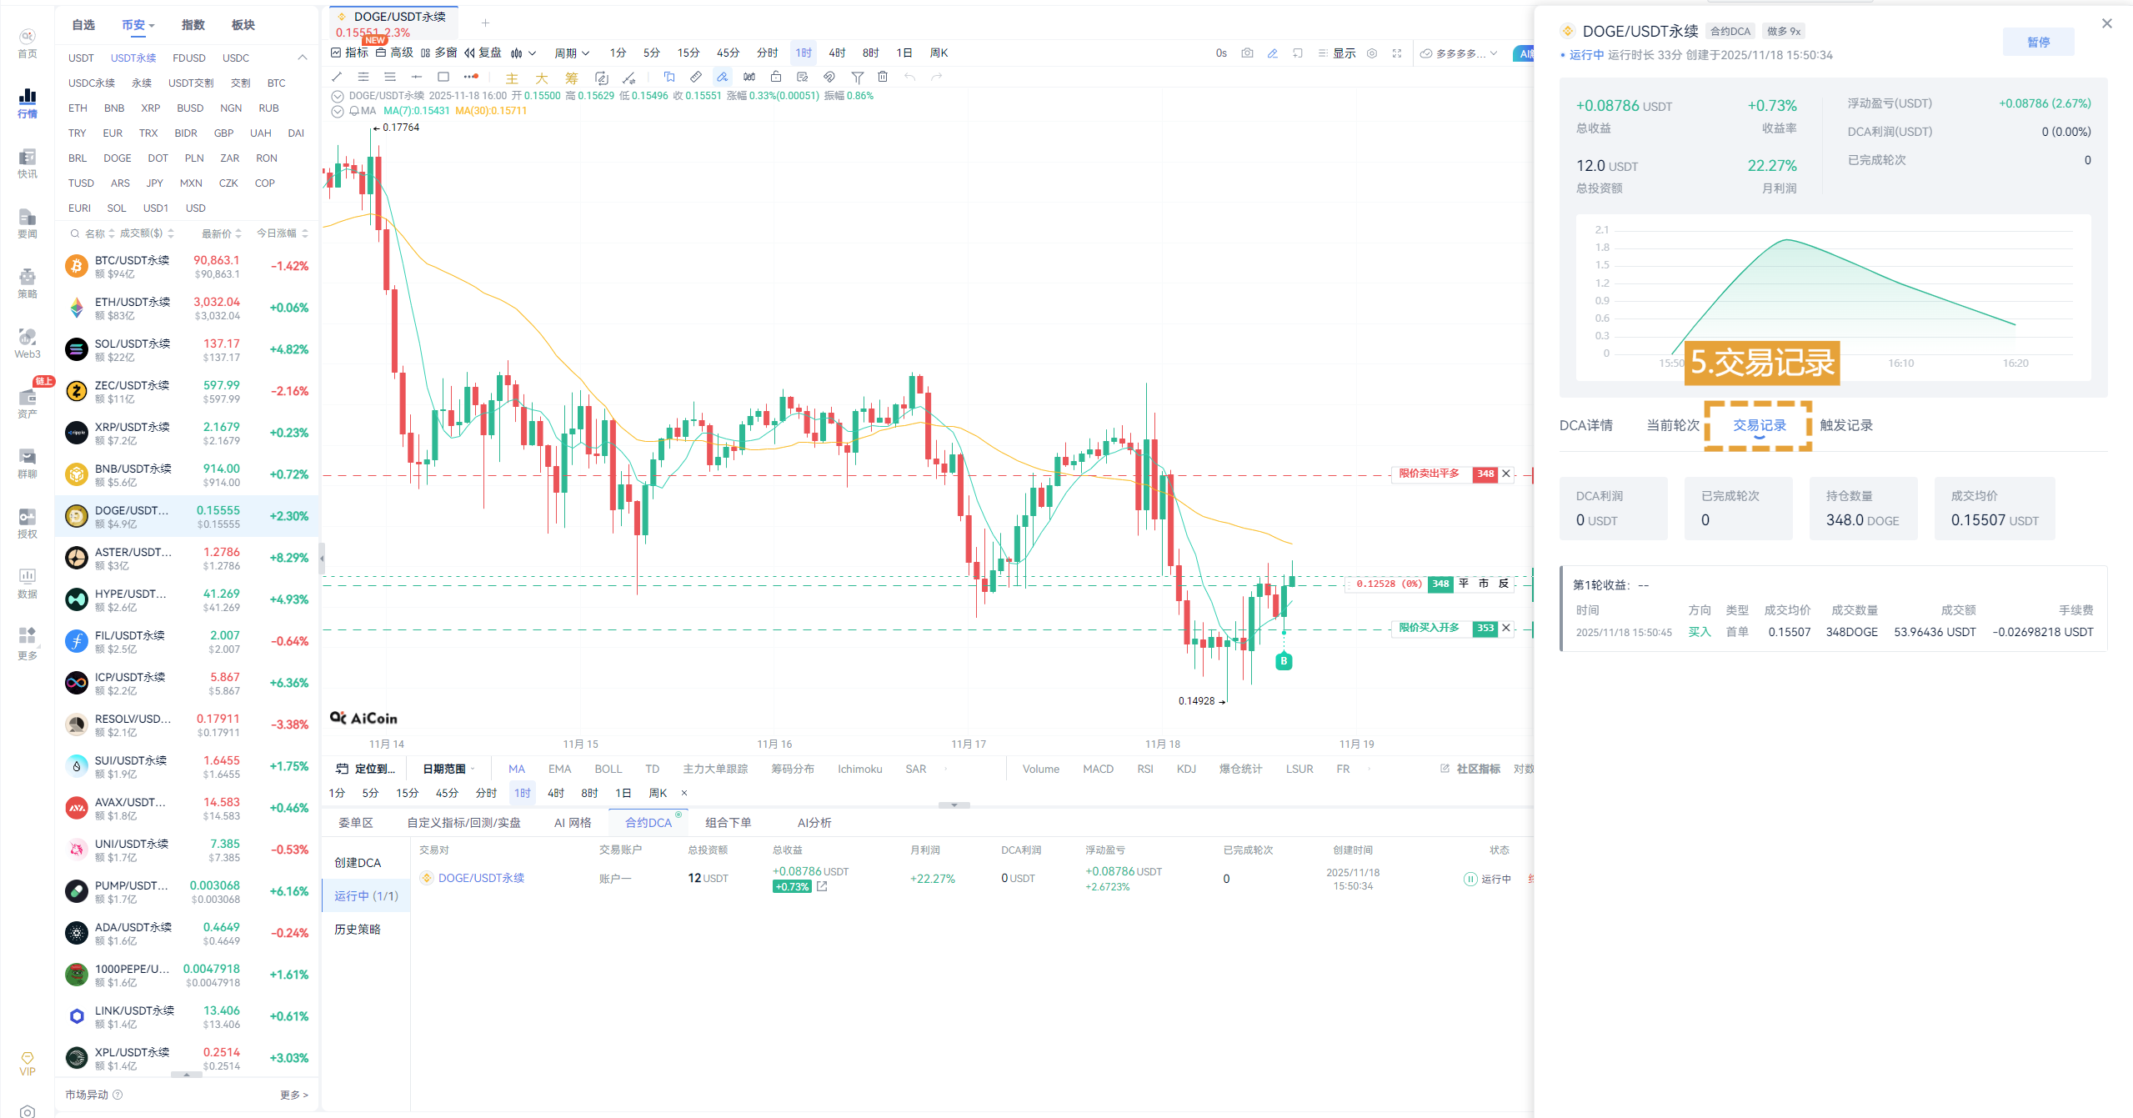Take a chart screenshot with camera icon

click(x=1247, y=53)
